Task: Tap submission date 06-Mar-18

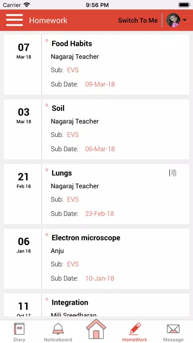Action: 100,149
